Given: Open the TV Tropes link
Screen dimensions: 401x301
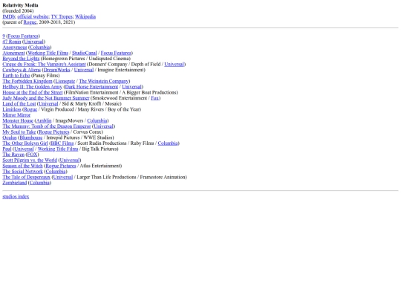Looking at the screenshot, I should tap(62, 16).
